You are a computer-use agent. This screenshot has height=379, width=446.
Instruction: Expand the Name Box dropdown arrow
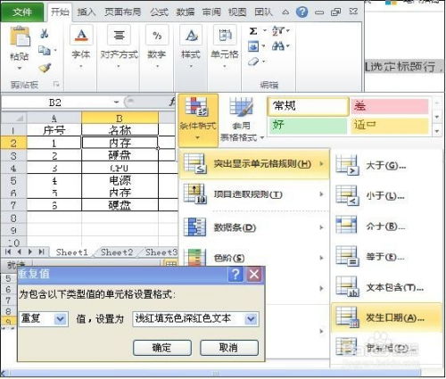[116, 103]
